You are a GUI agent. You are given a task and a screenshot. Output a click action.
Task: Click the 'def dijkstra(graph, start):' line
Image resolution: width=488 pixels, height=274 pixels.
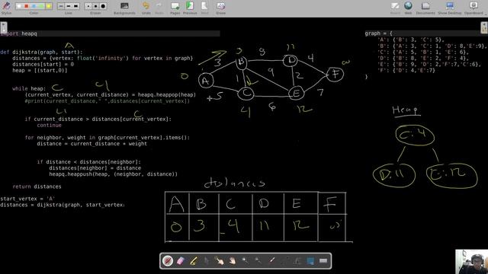41,52
